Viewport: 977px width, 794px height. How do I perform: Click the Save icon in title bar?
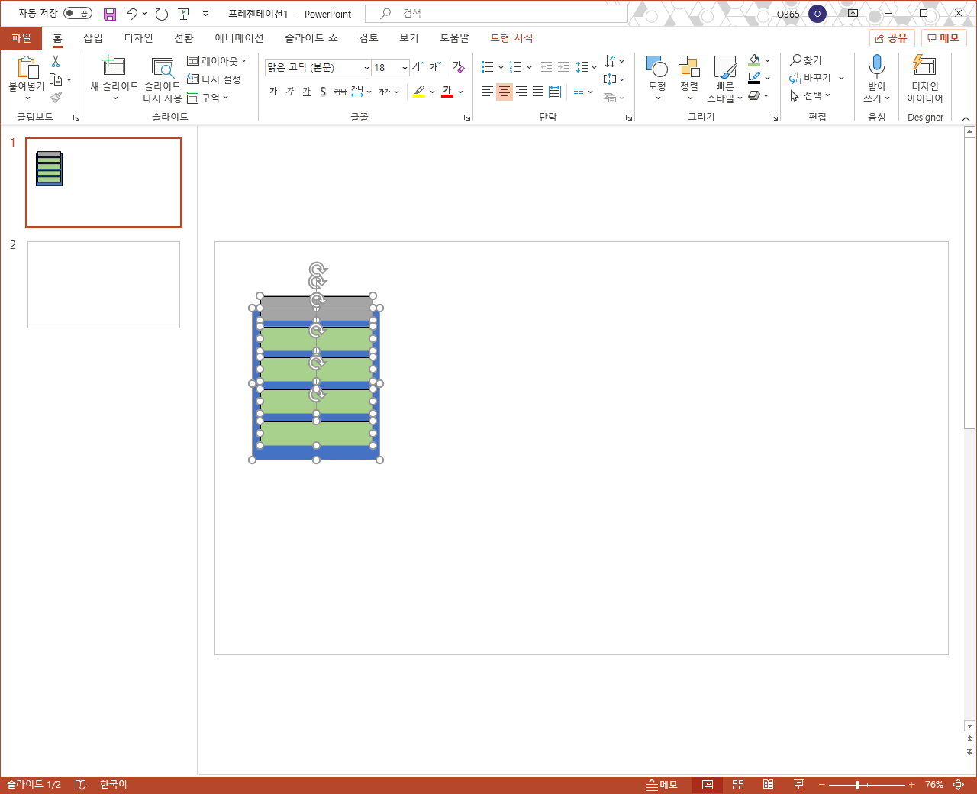[x=110, y=14]
